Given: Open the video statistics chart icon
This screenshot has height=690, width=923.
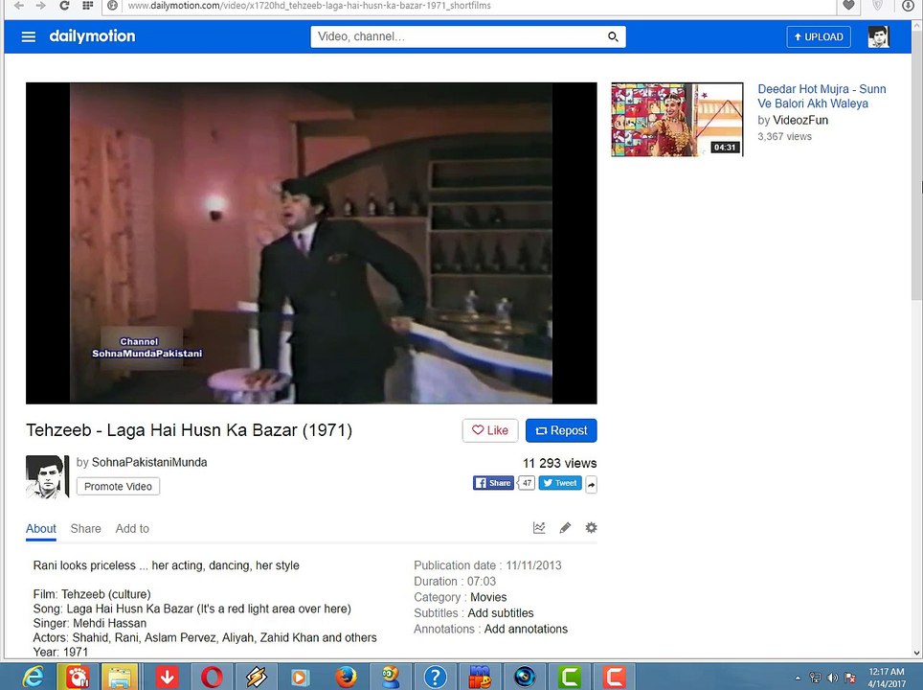Looking at the screenshot, I should [x=539, y=527].
